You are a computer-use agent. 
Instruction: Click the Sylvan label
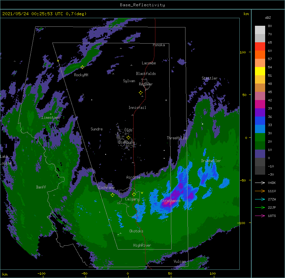coord(129,81)
